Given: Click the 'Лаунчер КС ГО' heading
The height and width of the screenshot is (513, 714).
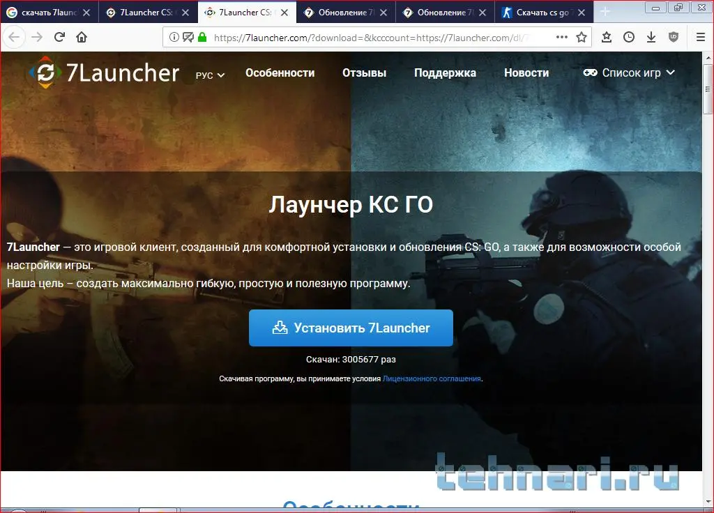Looking at the screenshot, I should click(x=351, y=204).
